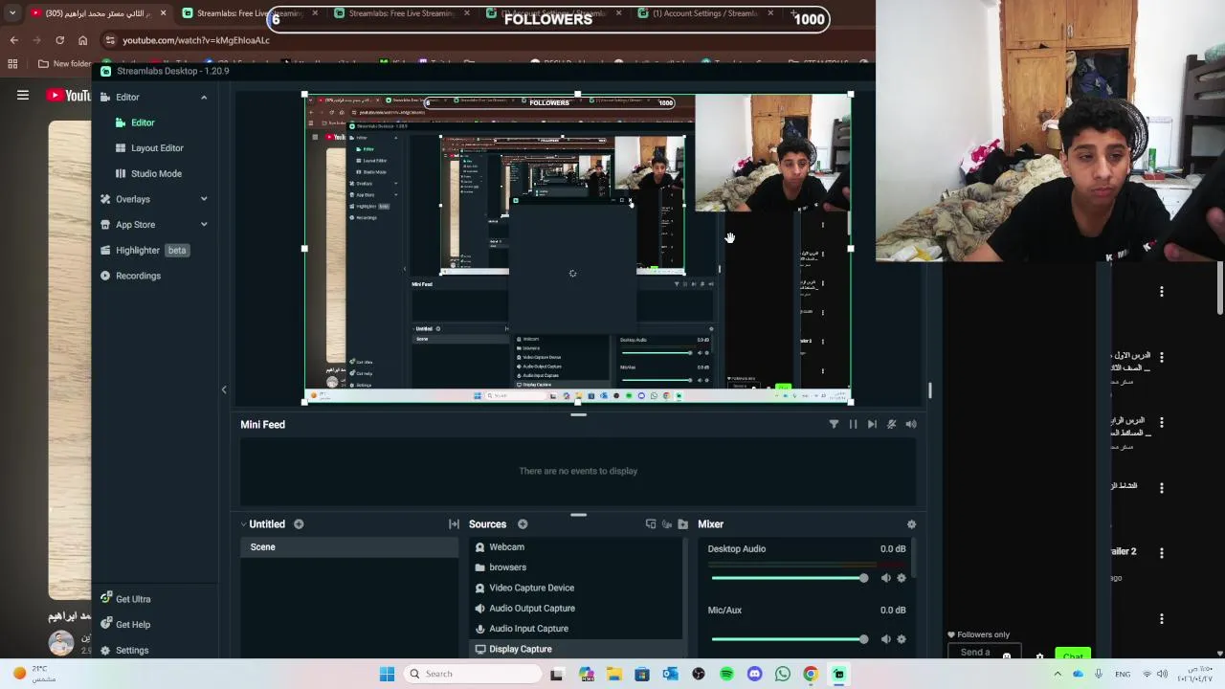Open Discord from the taskbar
The image size is (1225, 689).
(x=754, y=674)
